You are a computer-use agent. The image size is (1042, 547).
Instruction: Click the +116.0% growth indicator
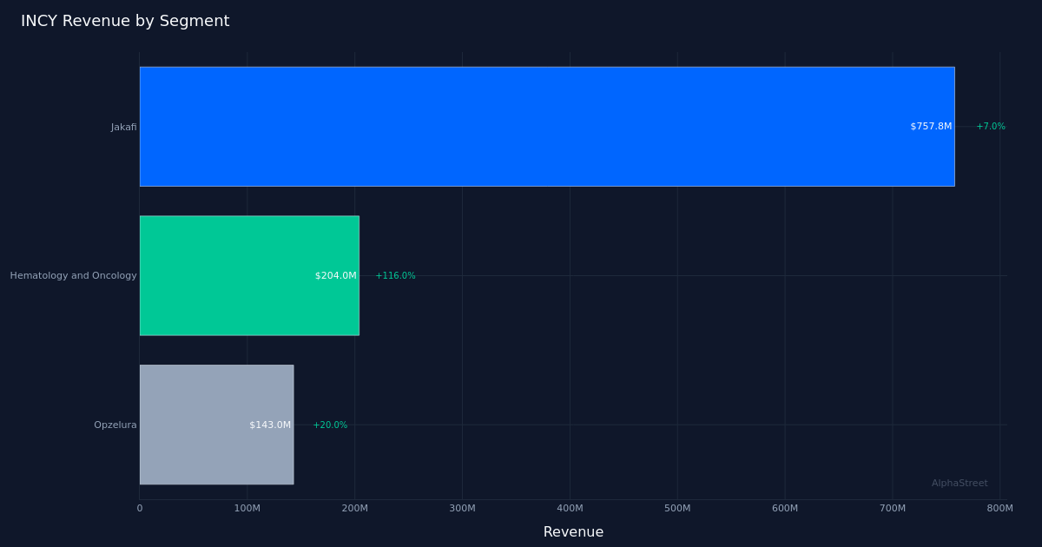[x=395, y=275]
